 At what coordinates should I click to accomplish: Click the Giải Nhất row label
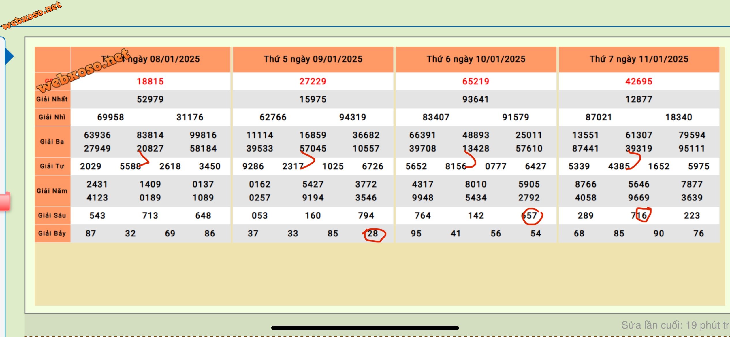[x=52, y=99]
